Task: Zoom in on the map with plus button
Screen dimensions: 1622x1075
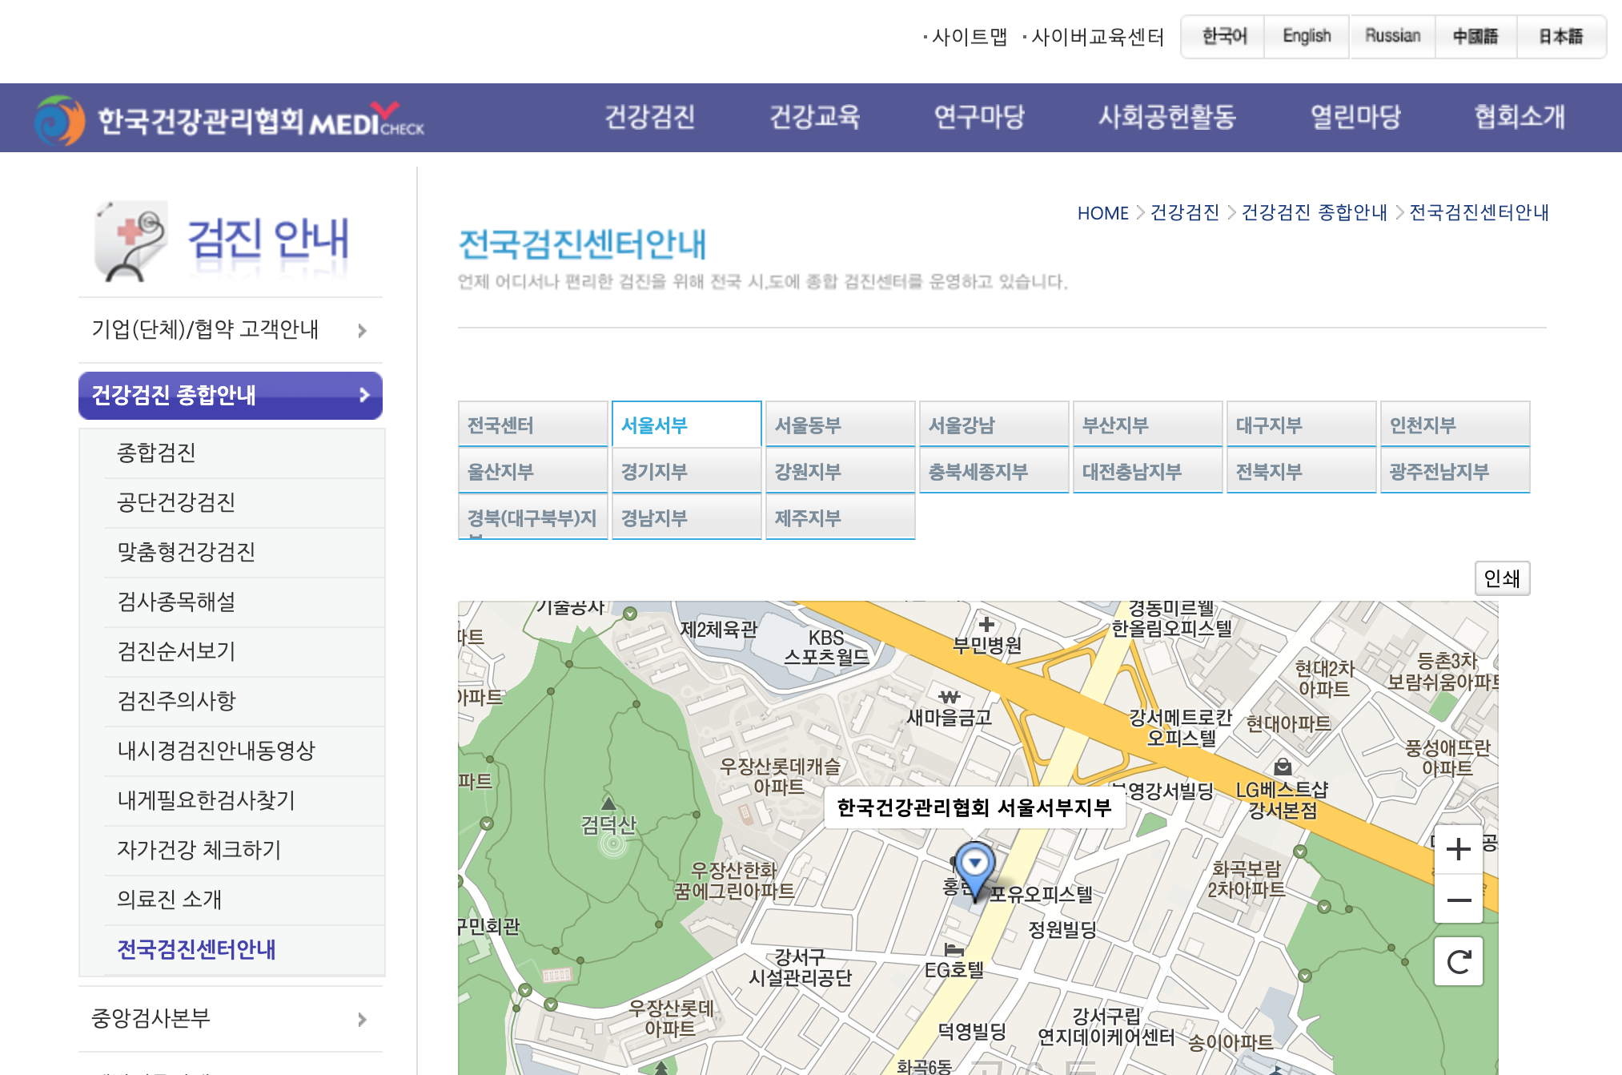Action: pos(1458,849)
